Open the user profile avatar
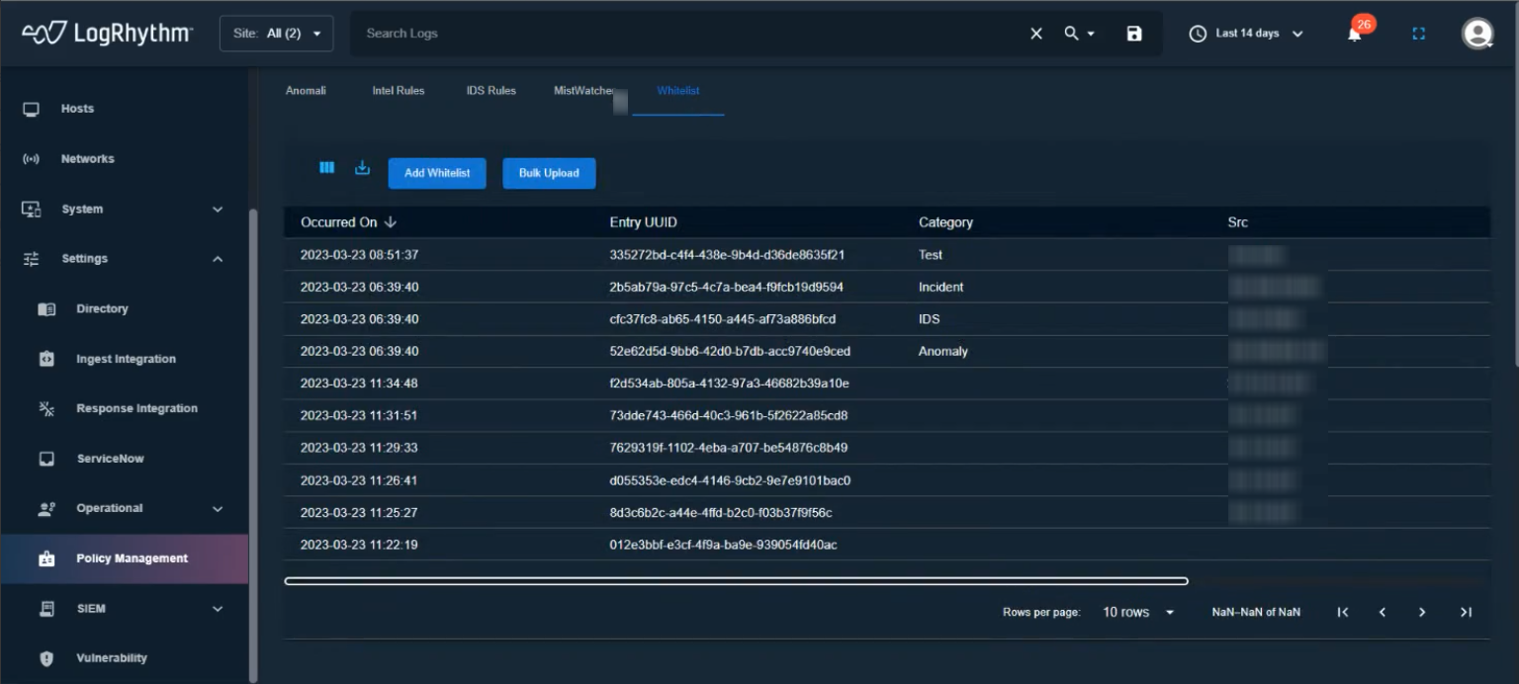 pos(1477,34)
